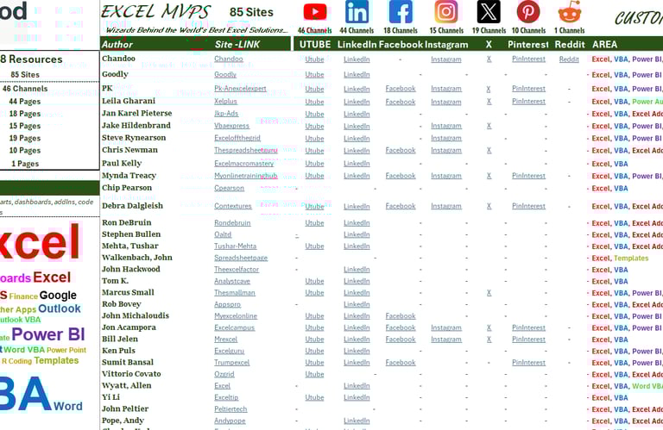Viewport: 663px width, 430px height.
Task: Open John Hackwood's LinkedIn link
Action: click(x=357, y=269)
